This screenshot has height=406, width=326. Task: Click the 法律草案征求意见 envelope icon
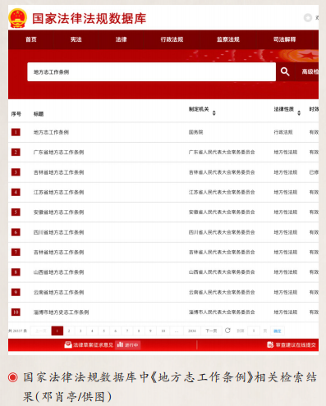68,344
